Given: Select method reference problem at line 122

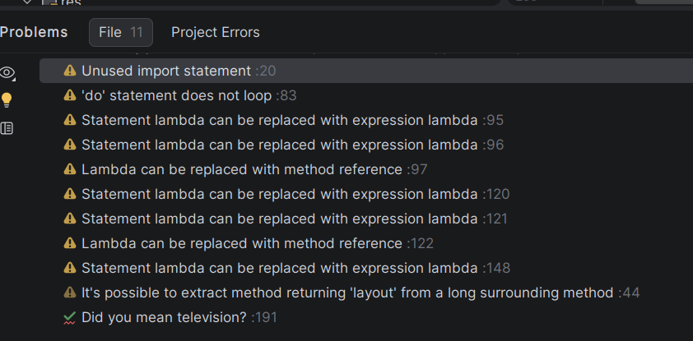Looking at the screenshot, I should (x=242, y=244).
